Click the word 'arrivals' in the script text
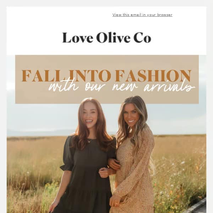 pos(169,87)
